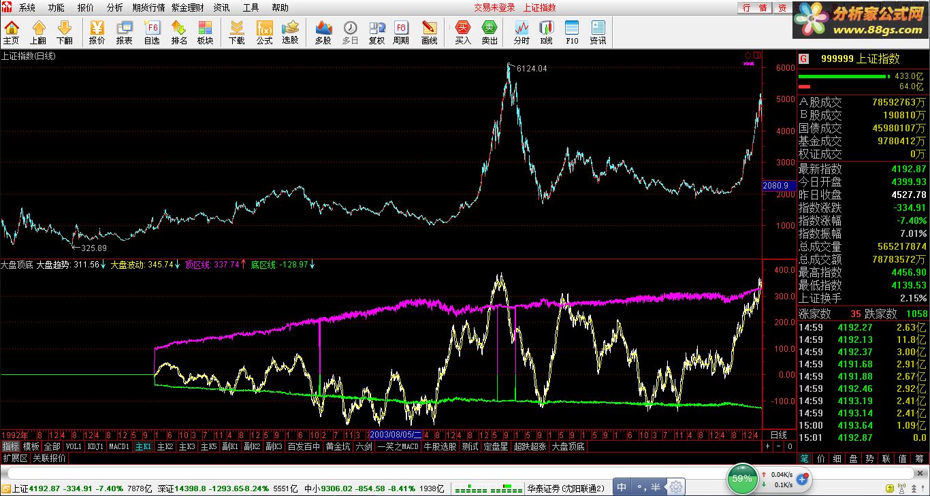The width and height of the screenshot is (930, 496).
Task: Go to the 主页 home icon
Action: pos(12,32)
